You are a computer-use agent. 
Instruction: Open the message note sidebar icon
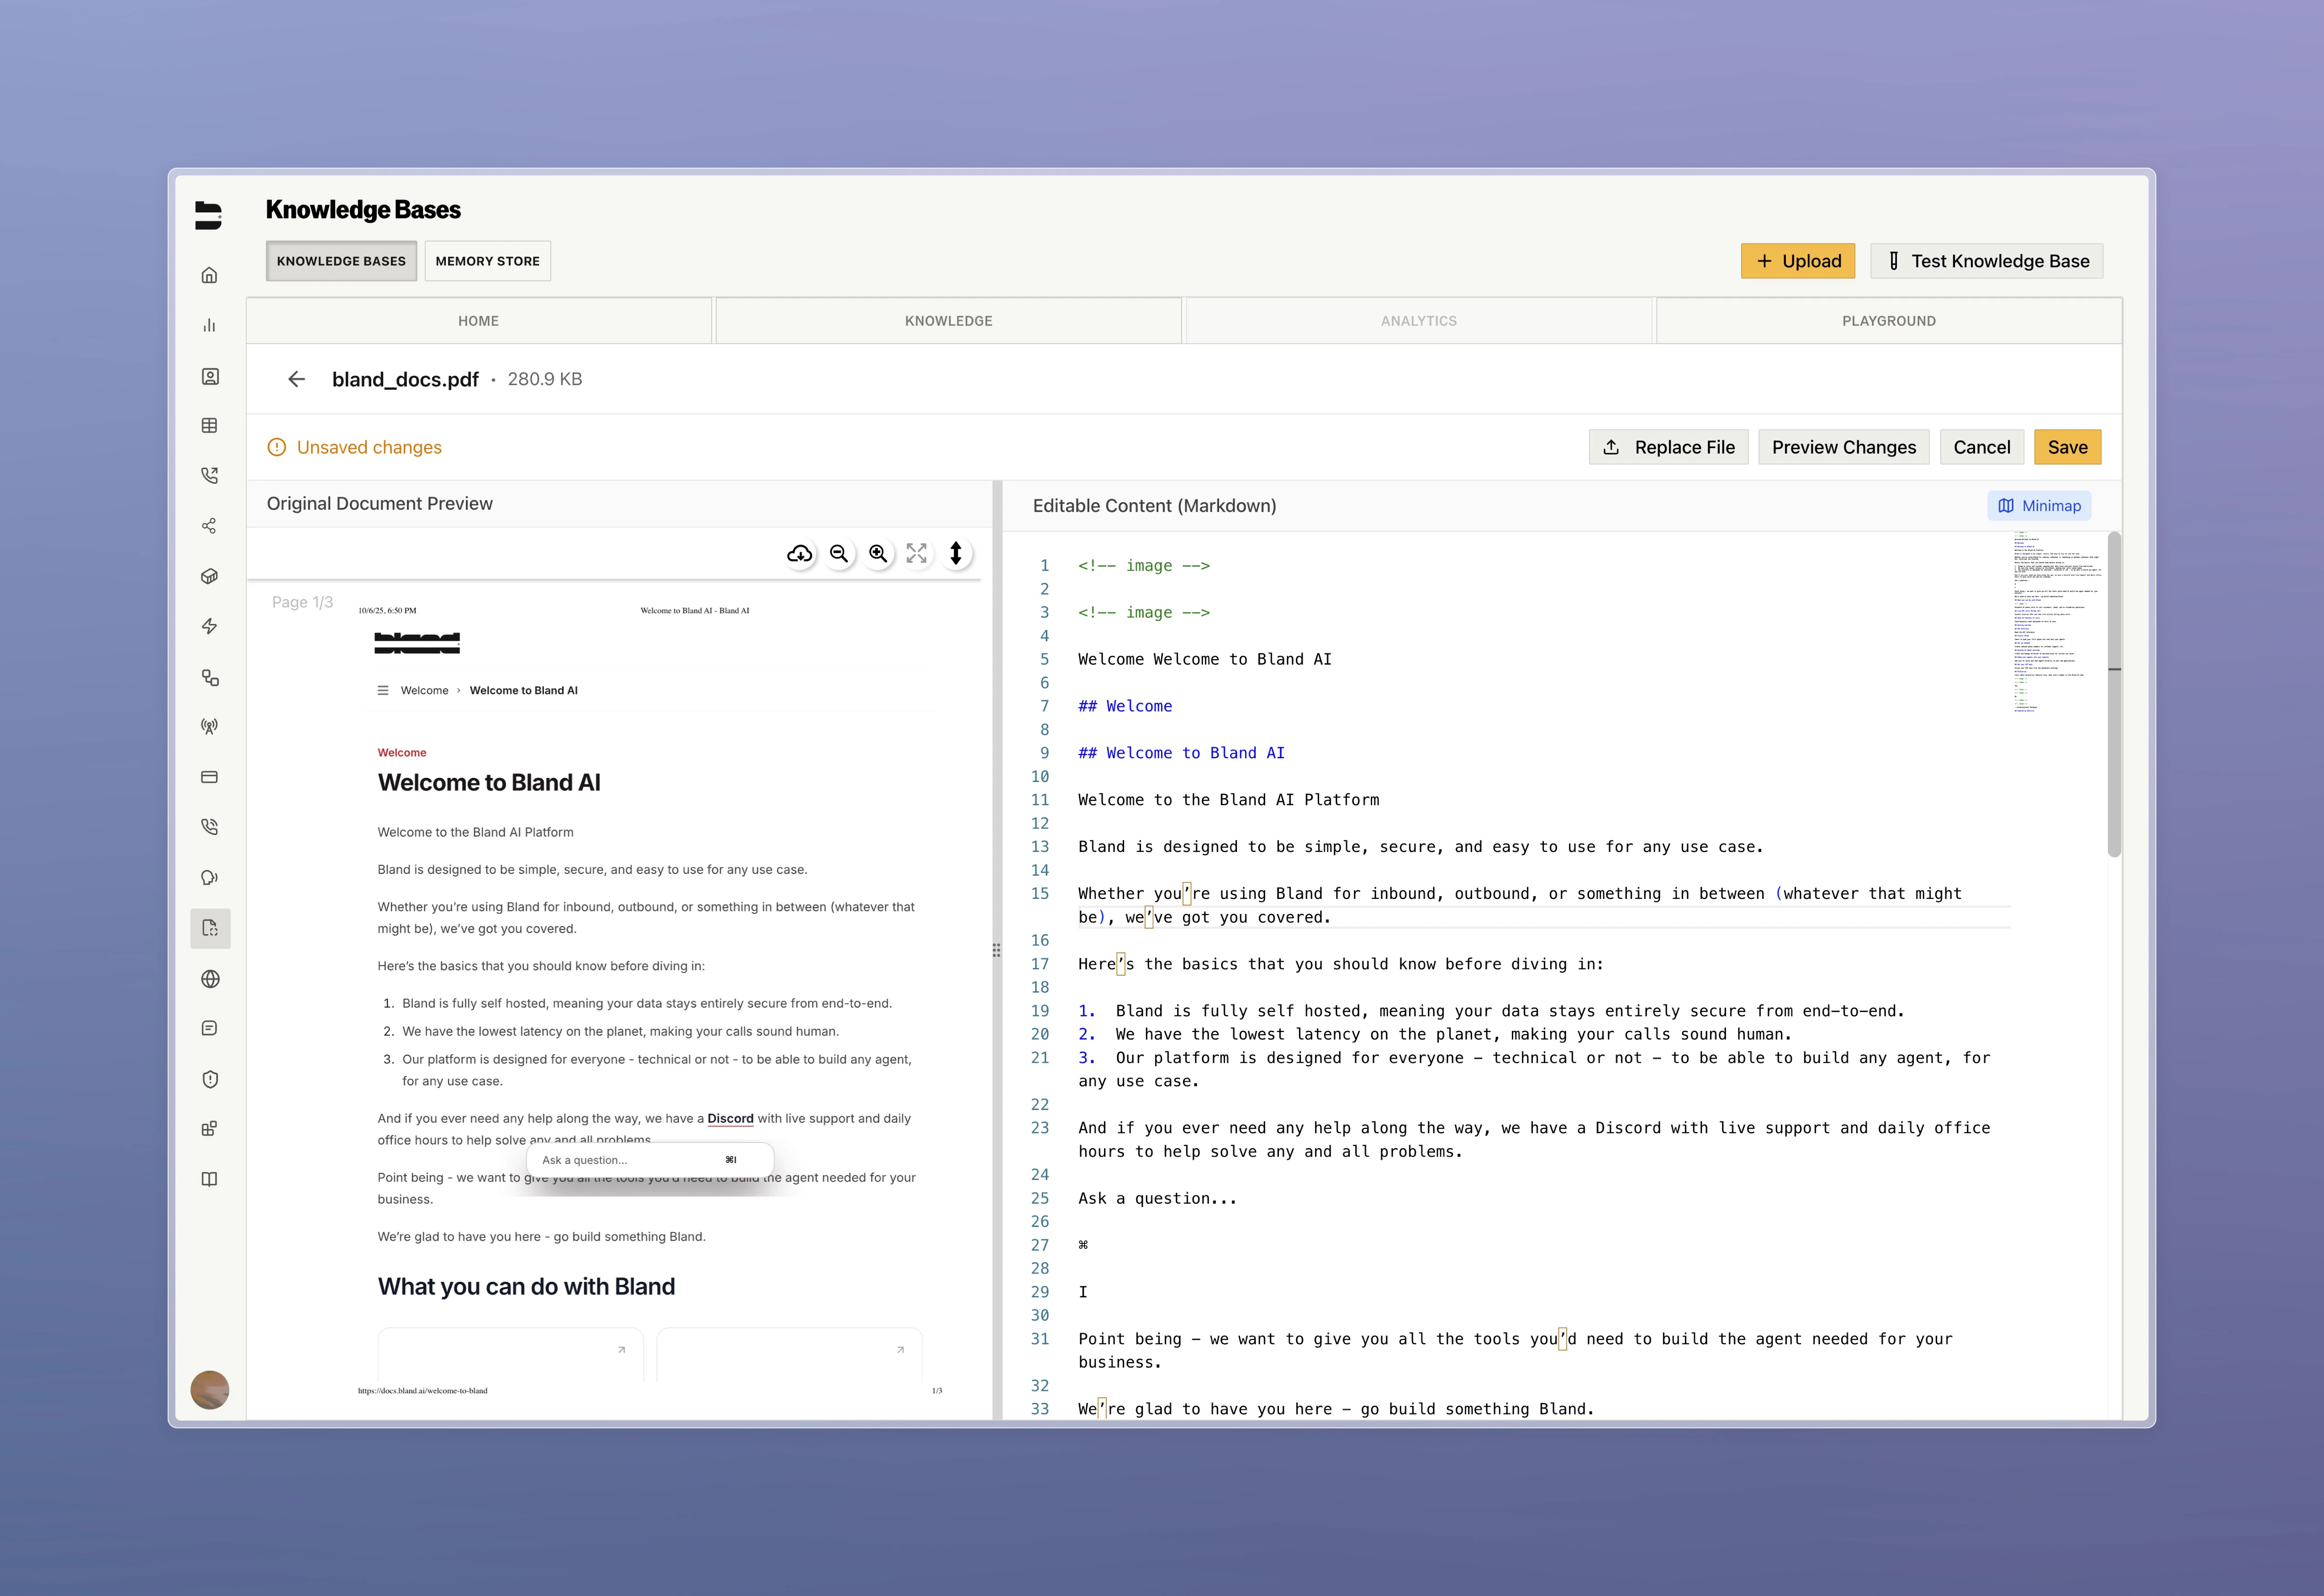pyautogui.click(x=209, y=1028)
